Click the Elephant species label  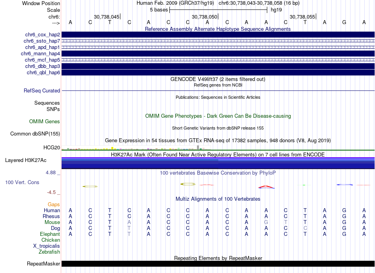pyautogui.click(x=50, y=234)
